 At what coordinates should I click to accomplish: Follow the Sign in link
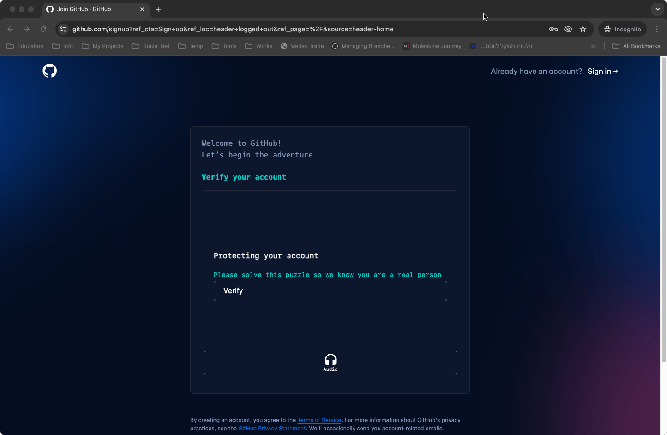[x=602, y=72]
